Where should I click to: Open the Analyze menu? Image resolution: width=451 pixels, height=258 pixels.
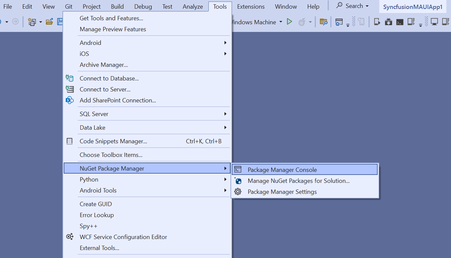tap(193, 7)
